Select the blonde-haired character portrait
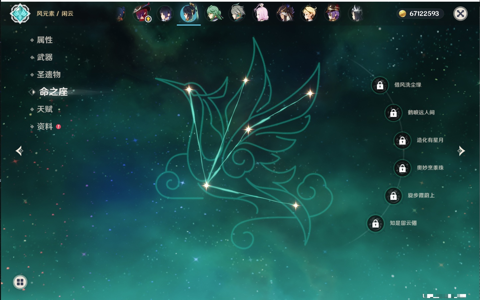Screen dimensions: 480x300 coord(309,14)
